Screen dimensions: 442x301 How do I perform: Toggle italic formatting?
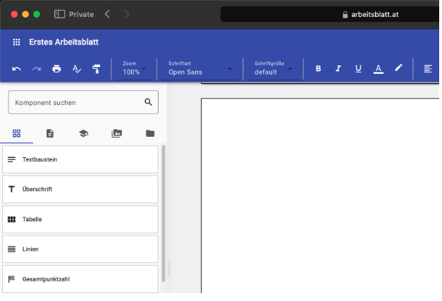coord(338,68)
